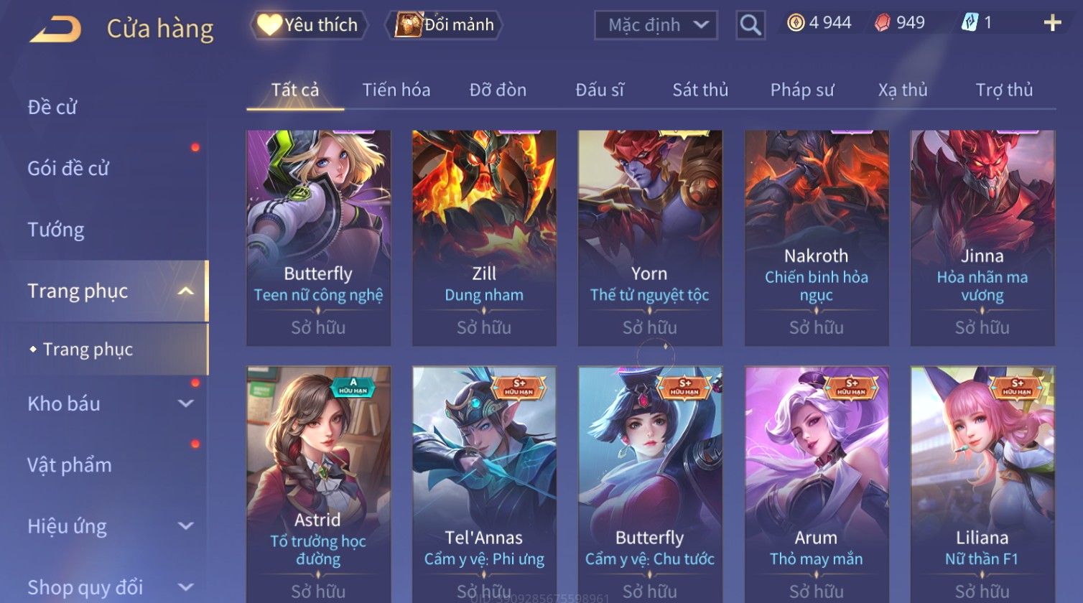Go to Tướng in the sidebar
This screenshot has width=1083, height=603.
point(56,230)
